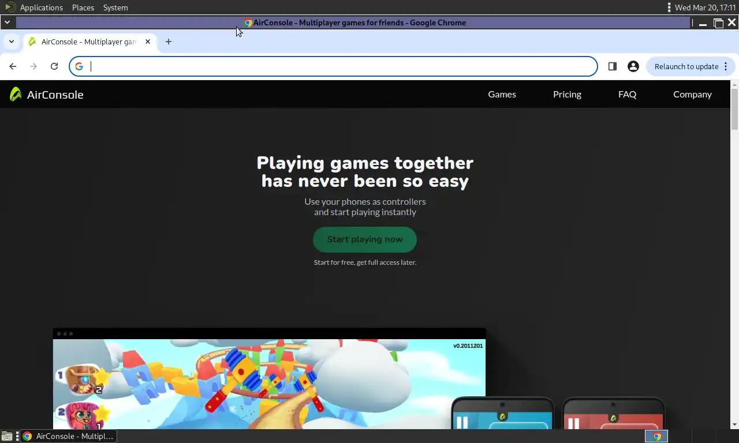Open the Applications menu in top panel
The image size is (739, 443).
(x=42, y=7)
